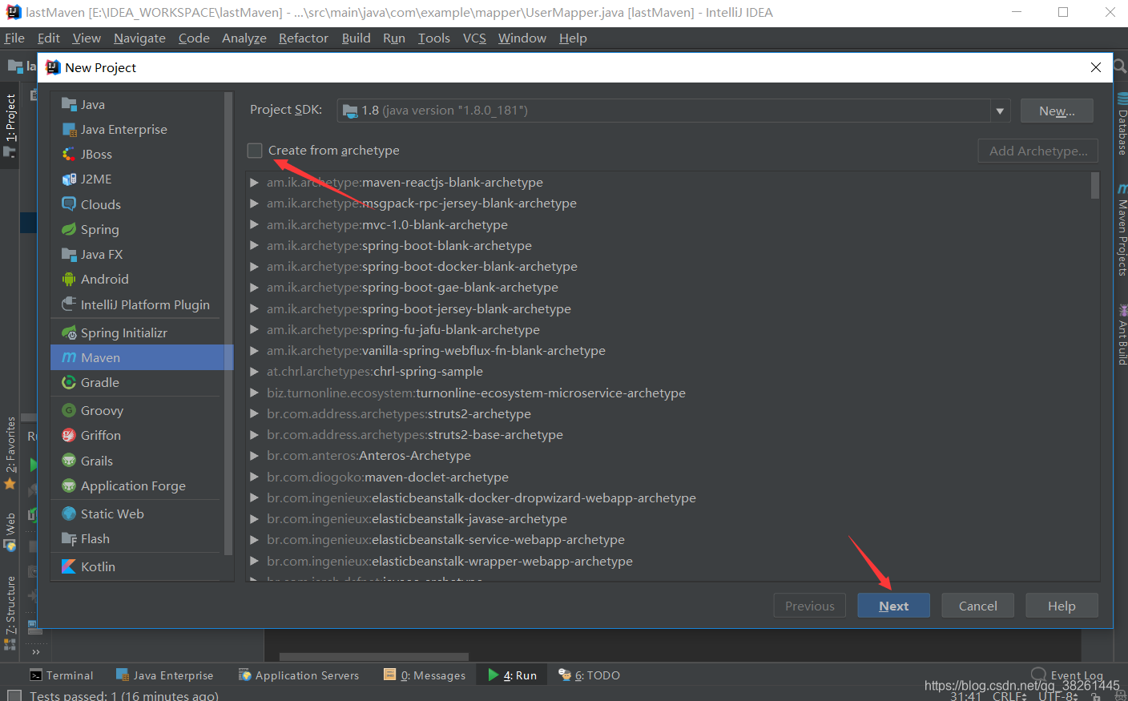Open the 1: Project side tab
The image size is (1128, 701).
tap(10, 124)
